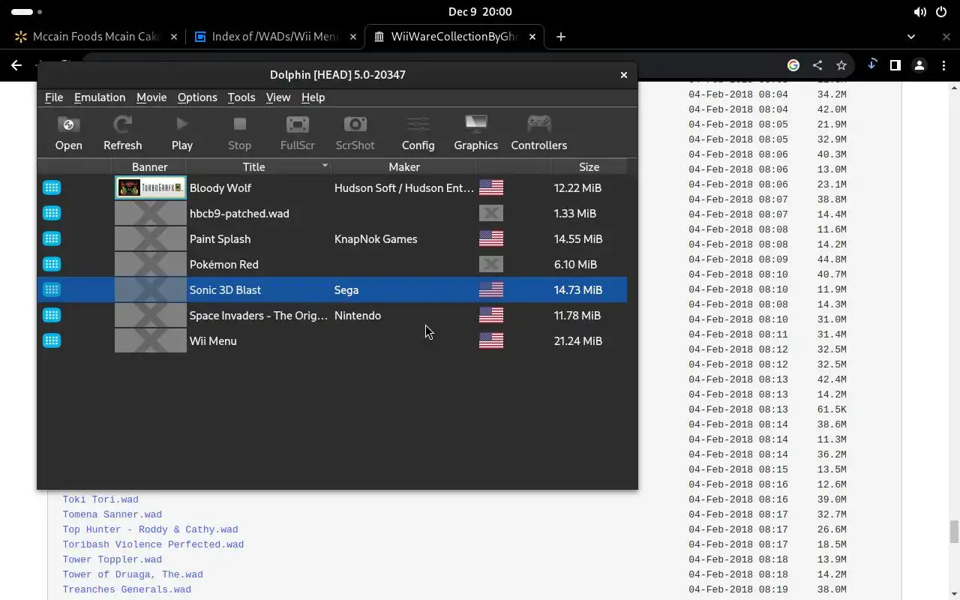This screenshot has width=960, height=600.
Task: Click the platform icon in the Wii Menu row
Action: [x=52, y=340]
